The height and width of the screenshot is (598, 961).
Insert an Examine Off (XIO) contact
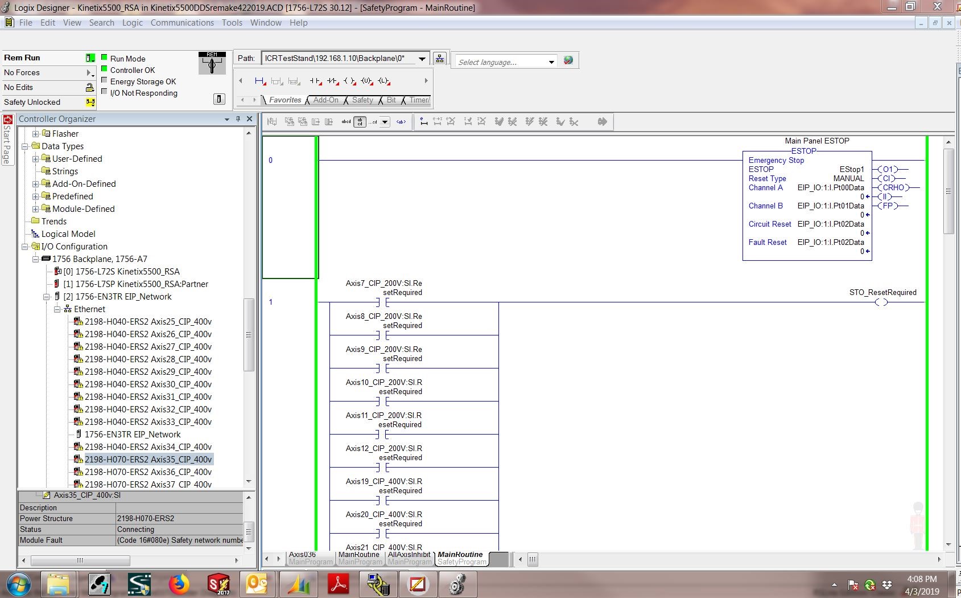coord(333,81)
